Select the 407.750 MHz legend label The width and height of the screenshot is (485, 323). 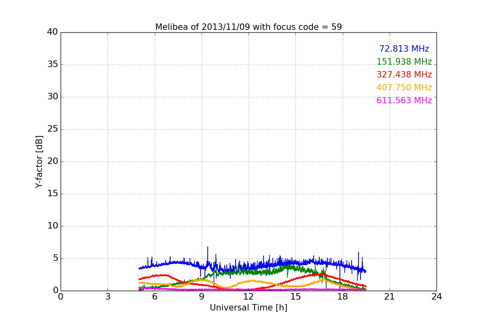click(404, 88)
